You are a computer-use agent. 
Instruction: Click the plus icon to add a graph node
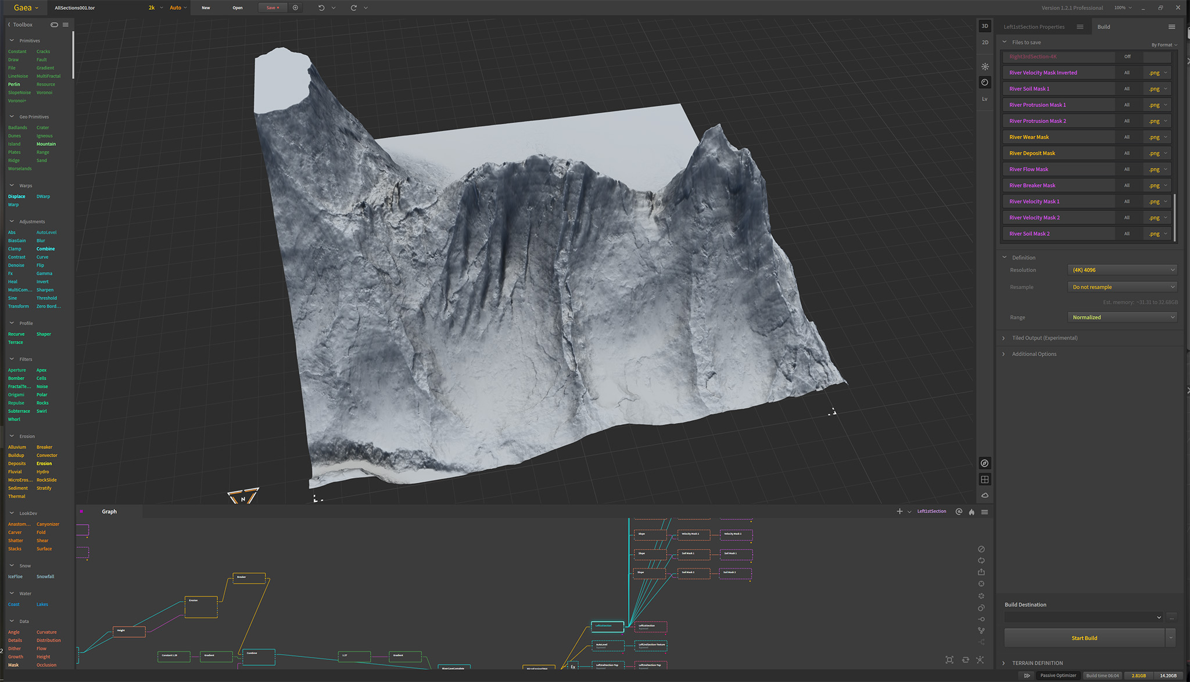coord(899,512)
